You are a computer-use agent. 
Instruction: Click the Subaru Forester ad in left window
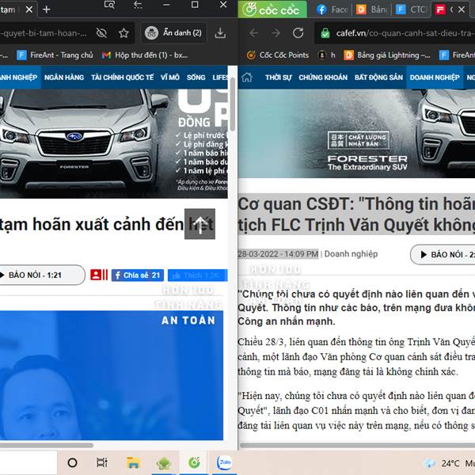point(113,143)
